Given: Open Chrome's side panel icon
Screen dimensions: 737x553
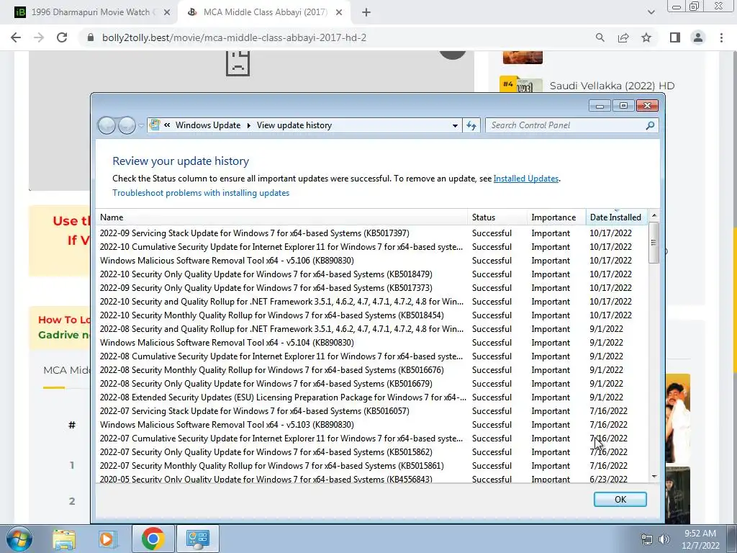Looking at the screenshot, I should pos(675,37).
